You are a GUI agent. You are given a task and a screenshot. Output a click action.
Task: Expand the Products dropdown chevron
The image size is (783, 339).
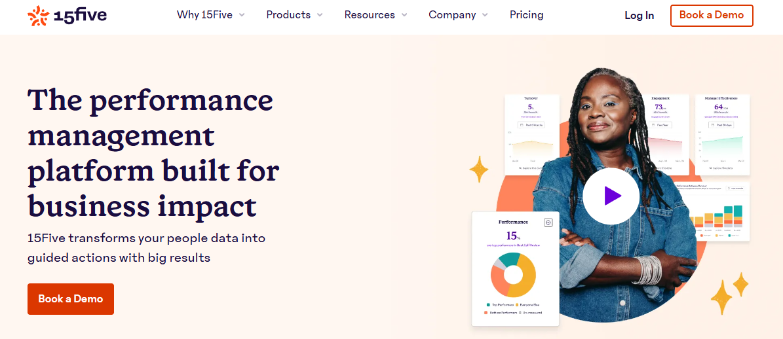pos(320,15)
